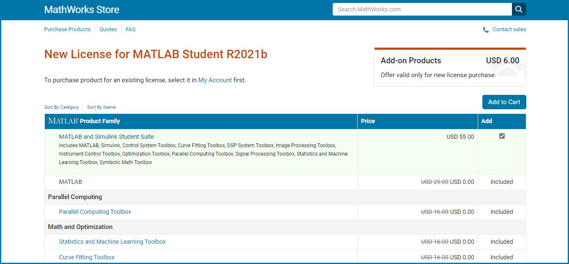Open Parallel Computing Toolbox link
The width and height of the screenshot is (569, 264).
[x=95, y=212]
